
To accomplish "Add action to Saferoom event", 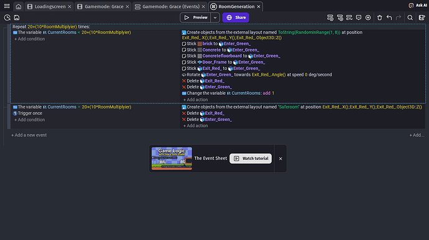I will [x=195, y=126].
